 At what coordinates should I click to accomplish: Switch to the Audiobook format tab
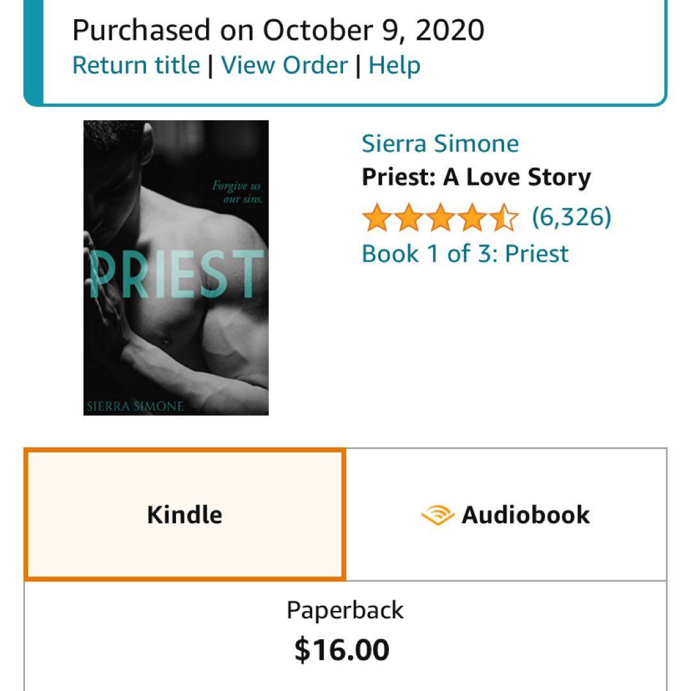[x=506, y=515]
